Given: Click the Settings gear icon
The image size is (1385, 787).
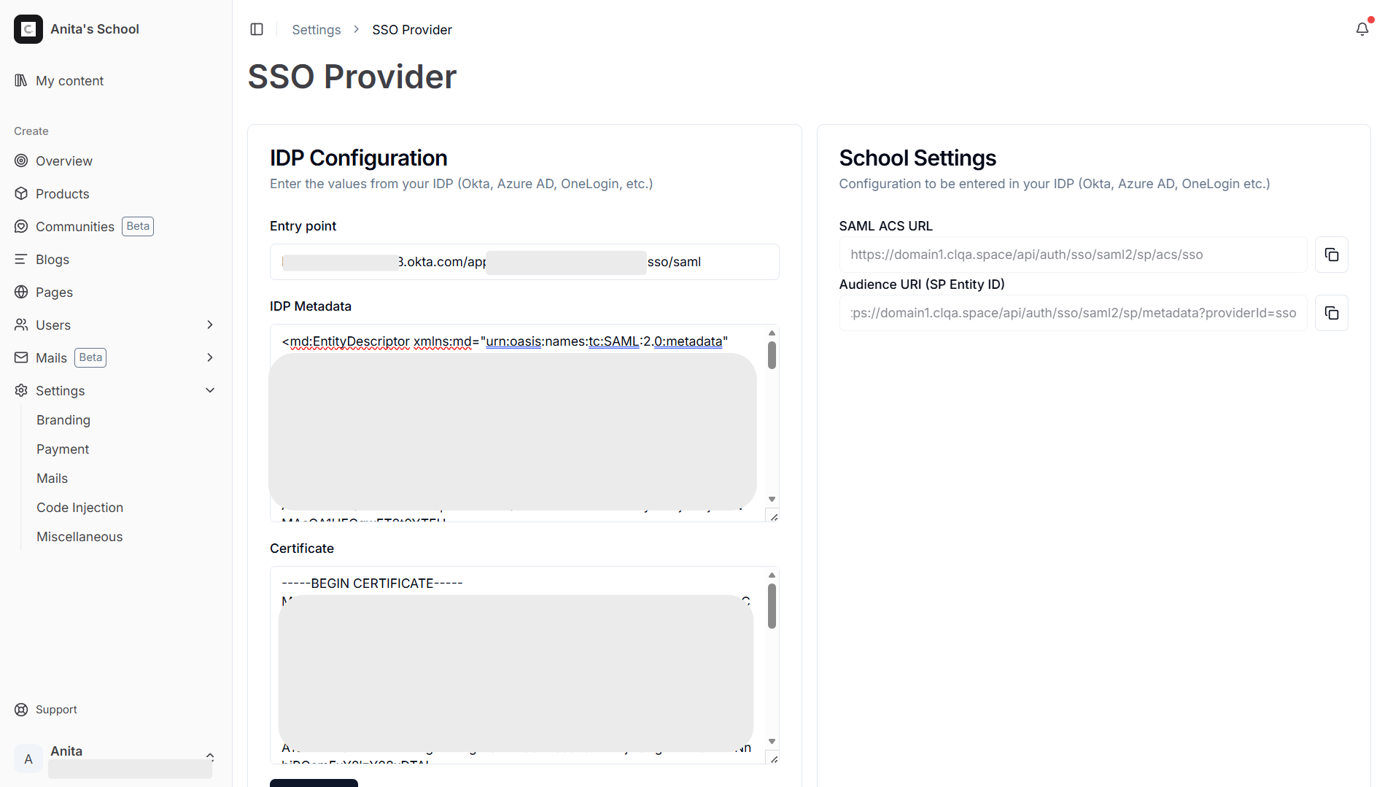Looking at the screenshot, I should click(20, 390).
